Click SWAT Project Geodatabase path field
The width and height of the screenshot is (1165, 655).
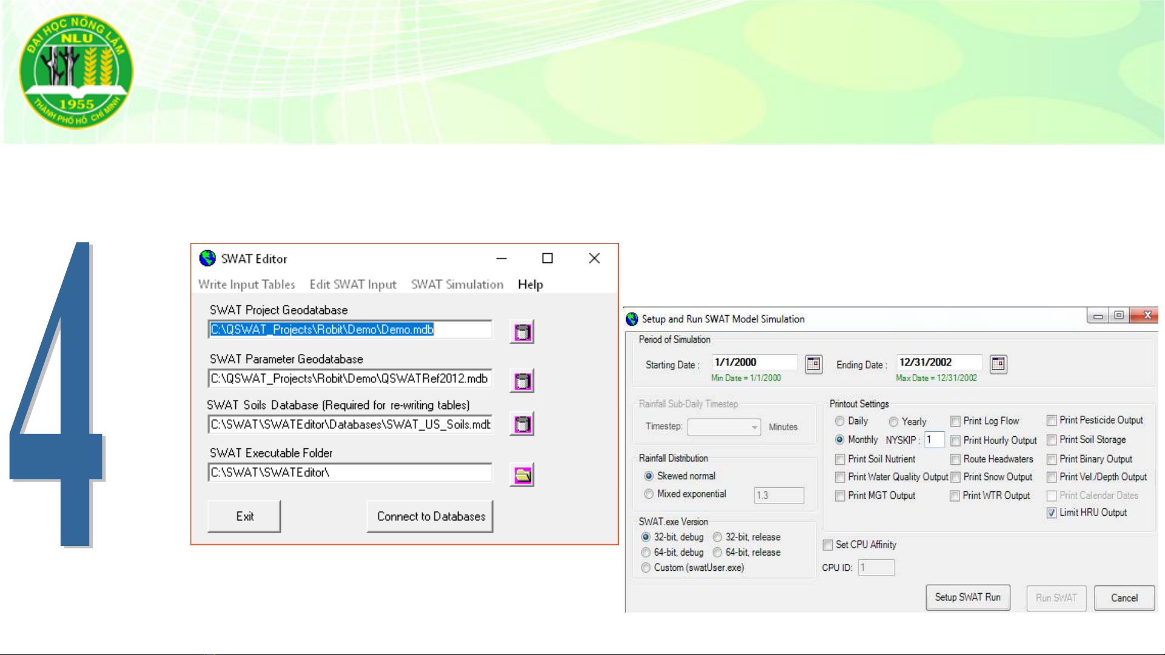(350, 330)
